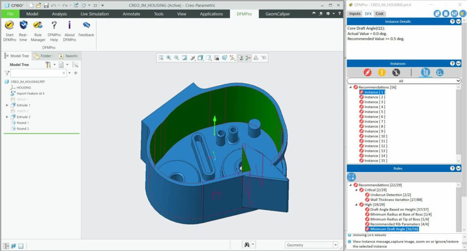Click Refit in graphics toolbar
467x251 pixels.
161,58
